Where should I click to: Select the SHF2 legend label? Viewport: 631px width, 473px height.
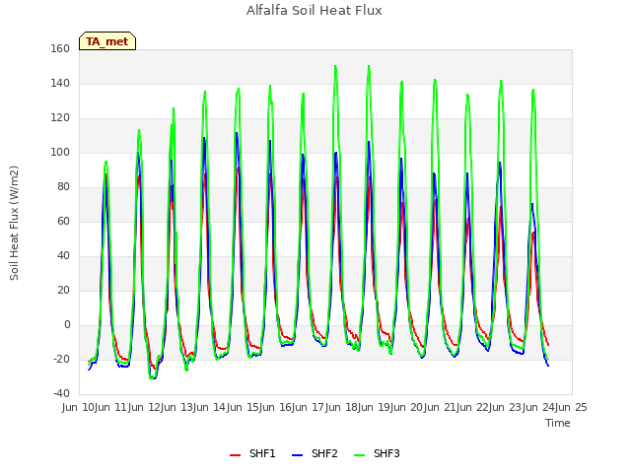[x=324, y=453]
